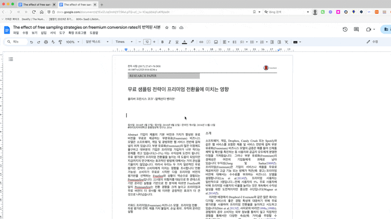
Task: Open version history clock icon
Action: pyautogui.click(x=345, y=29)
